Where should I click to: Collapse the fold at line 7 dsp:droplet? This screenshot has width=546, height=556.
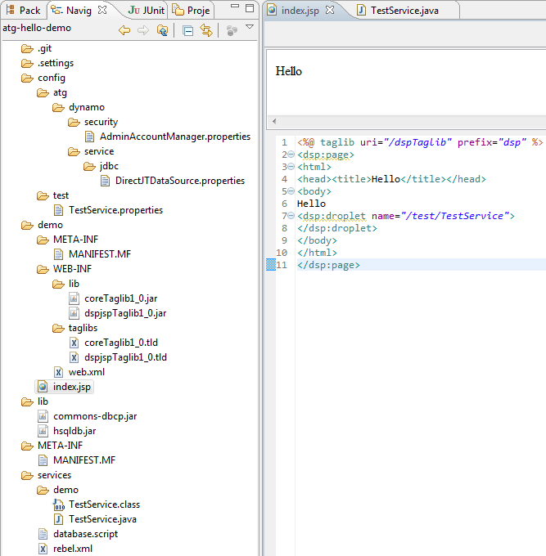click(x=291, y=216)
